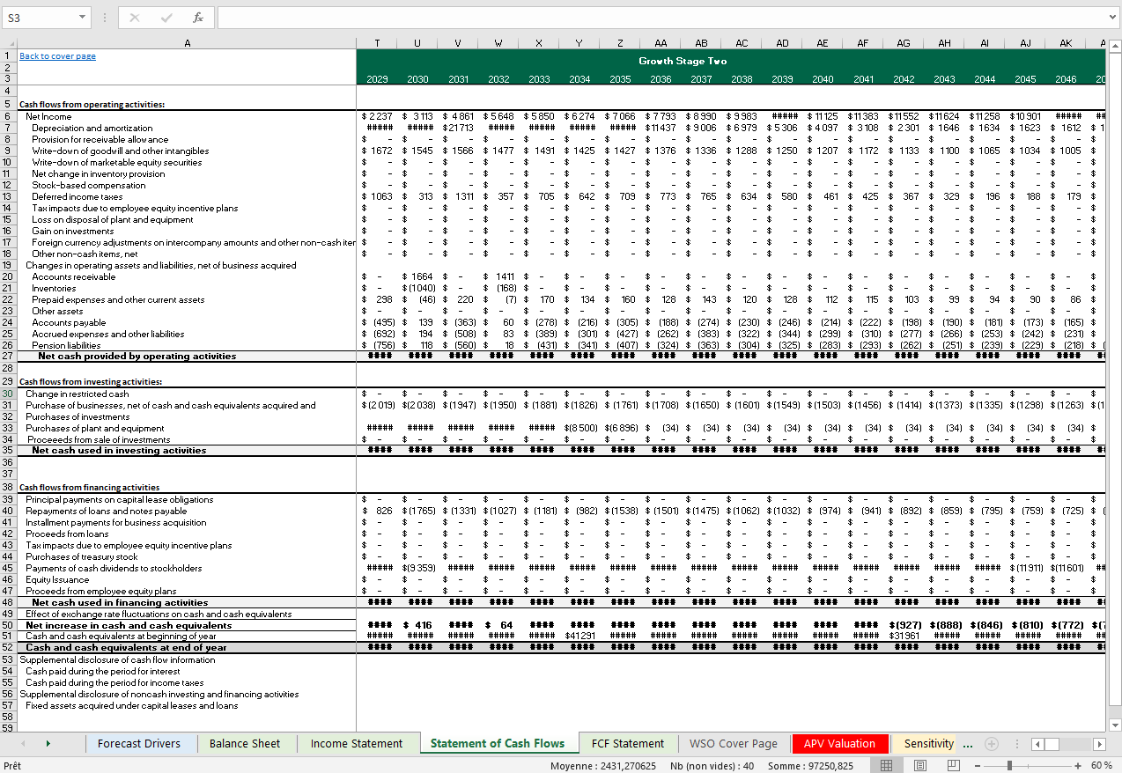This screenshot has width=1122, height=773.
Task: Follow the 'Back to cover page' link
Action: [x=57, y=56]
